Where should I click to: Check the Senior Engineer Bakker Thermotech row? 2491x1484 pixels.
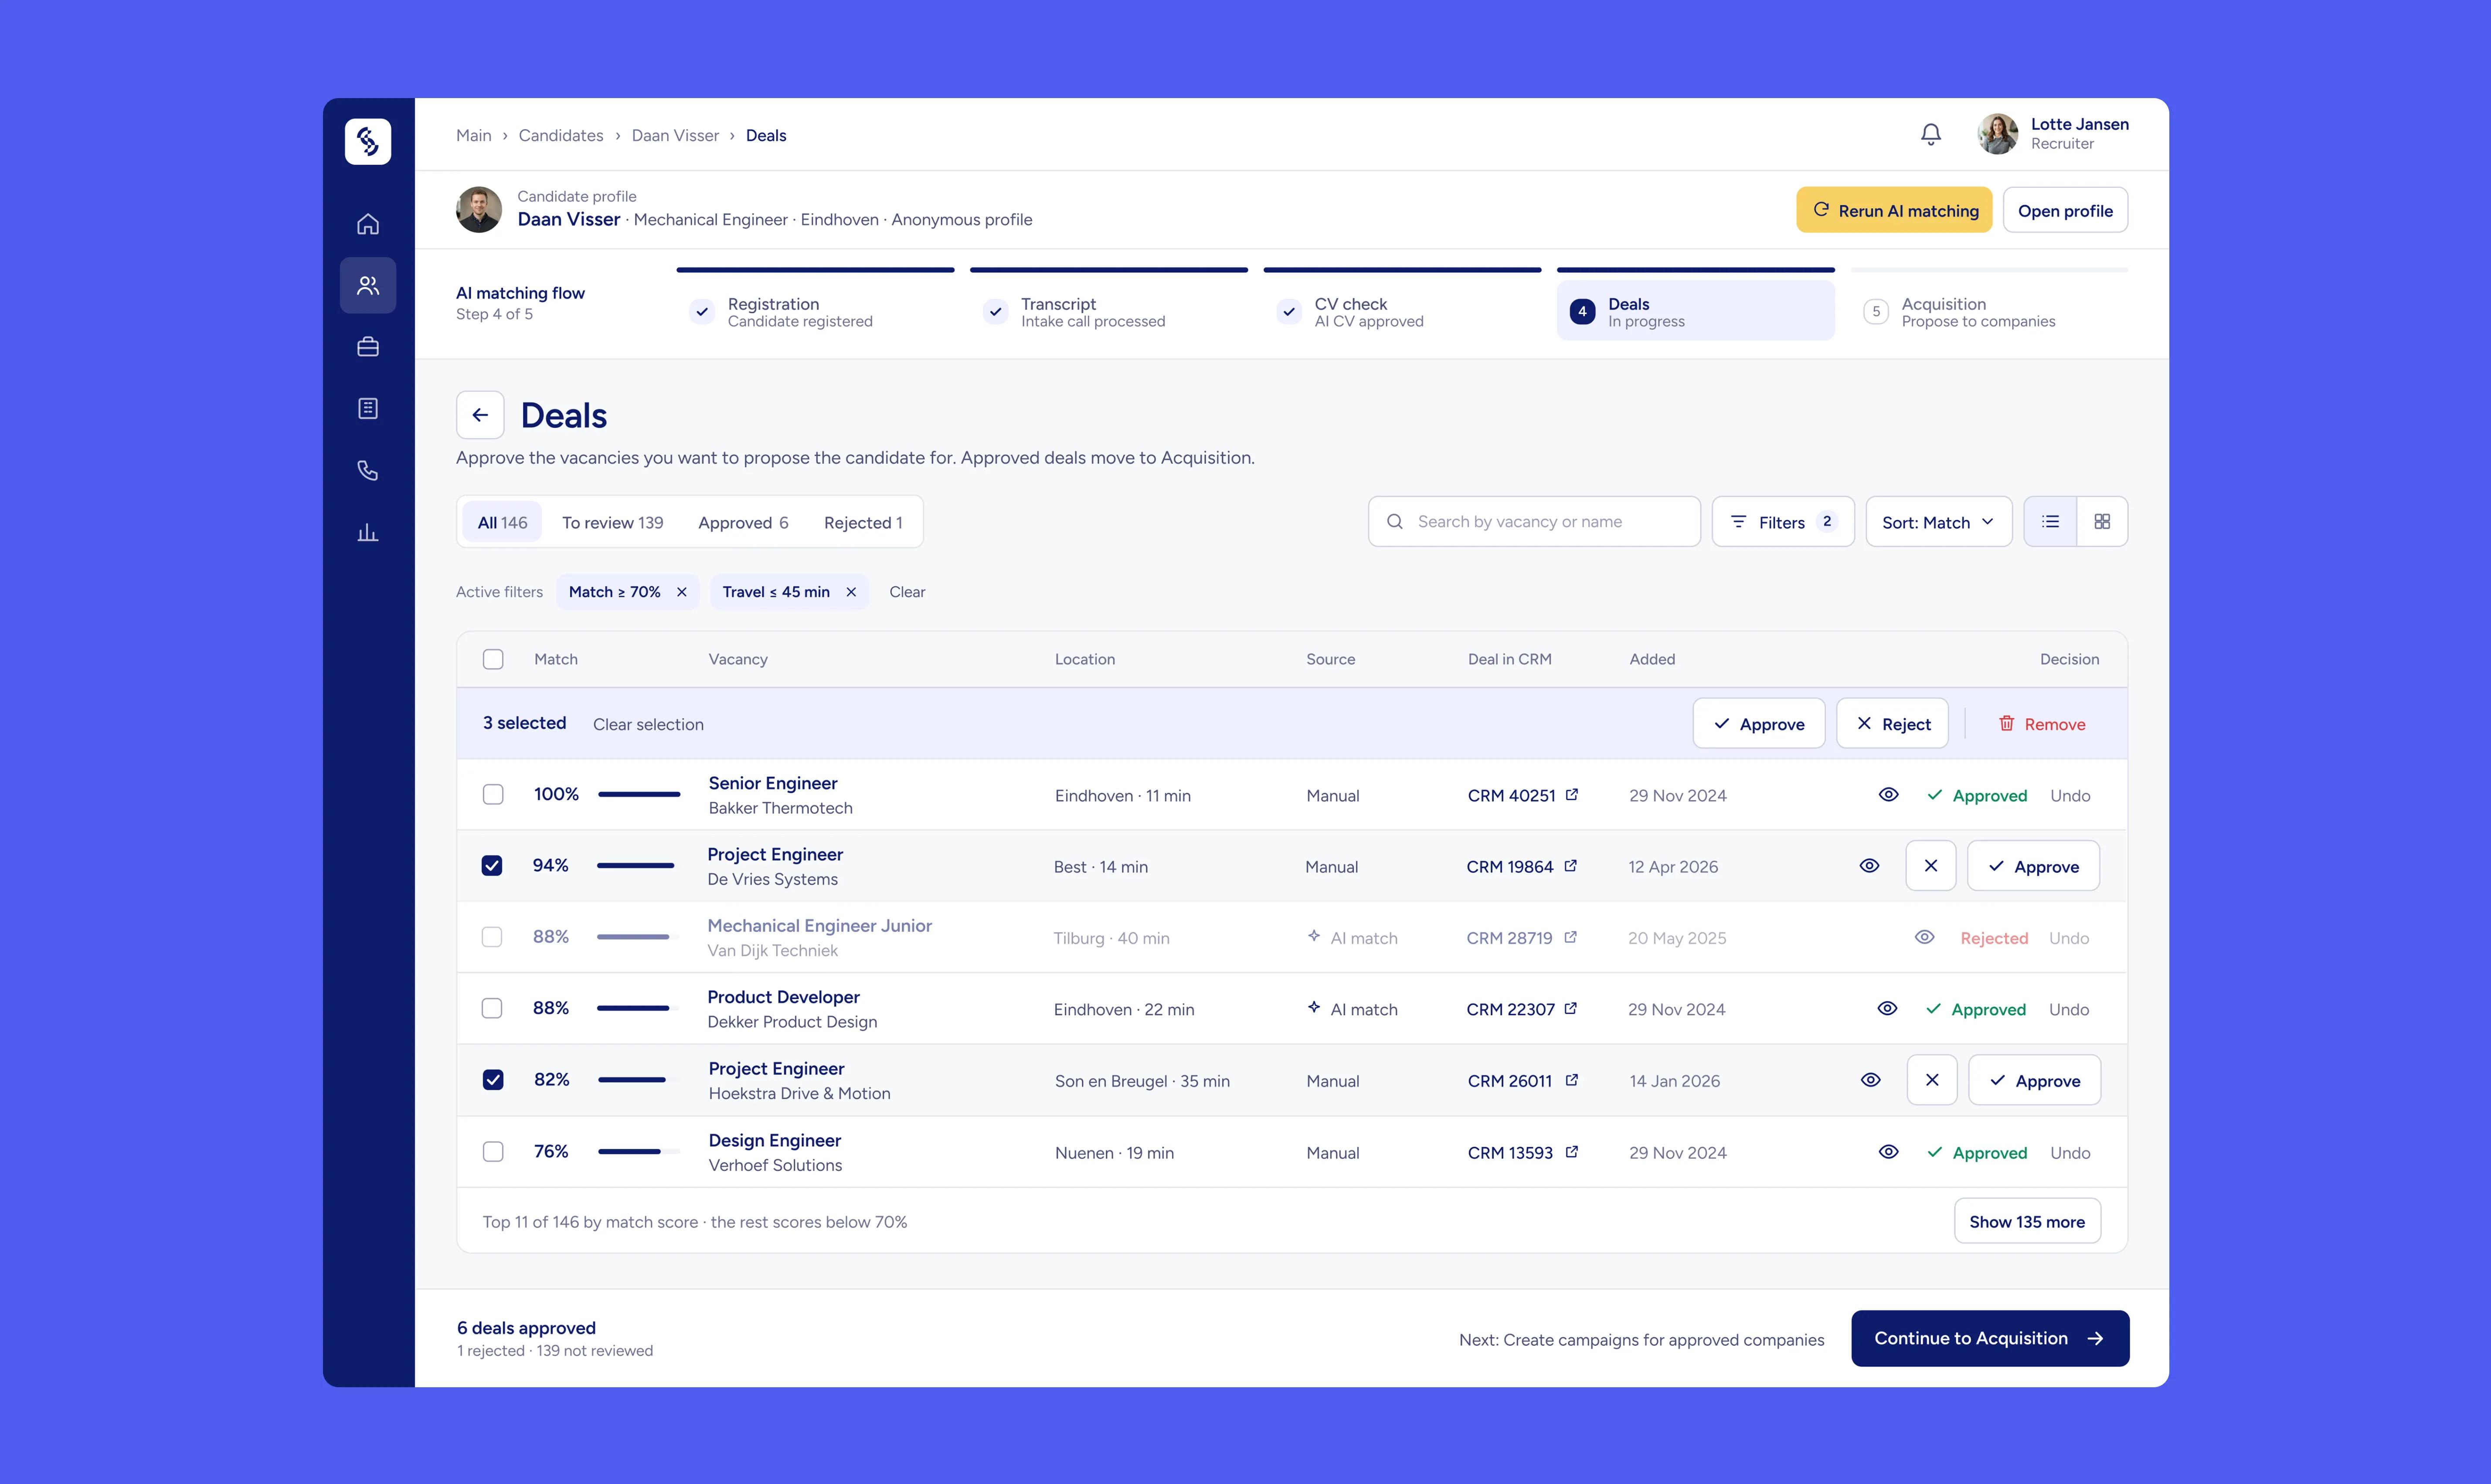493,795
